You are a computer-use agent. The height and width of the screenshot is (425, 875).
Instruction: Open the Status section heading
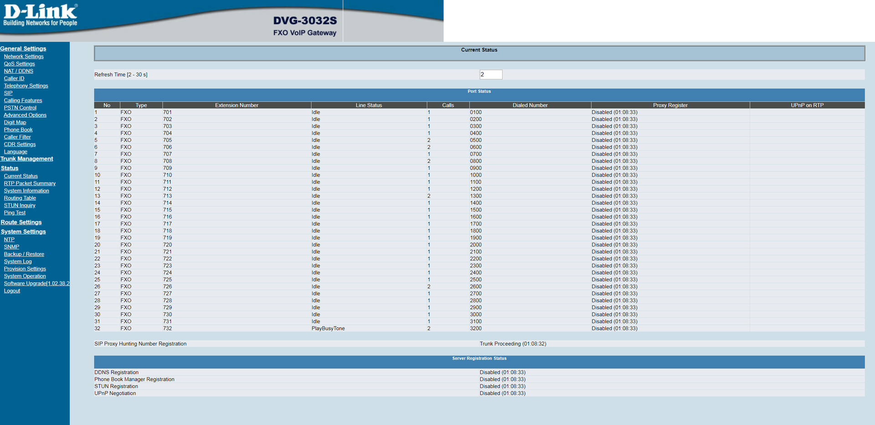click(x=10, y=168)
